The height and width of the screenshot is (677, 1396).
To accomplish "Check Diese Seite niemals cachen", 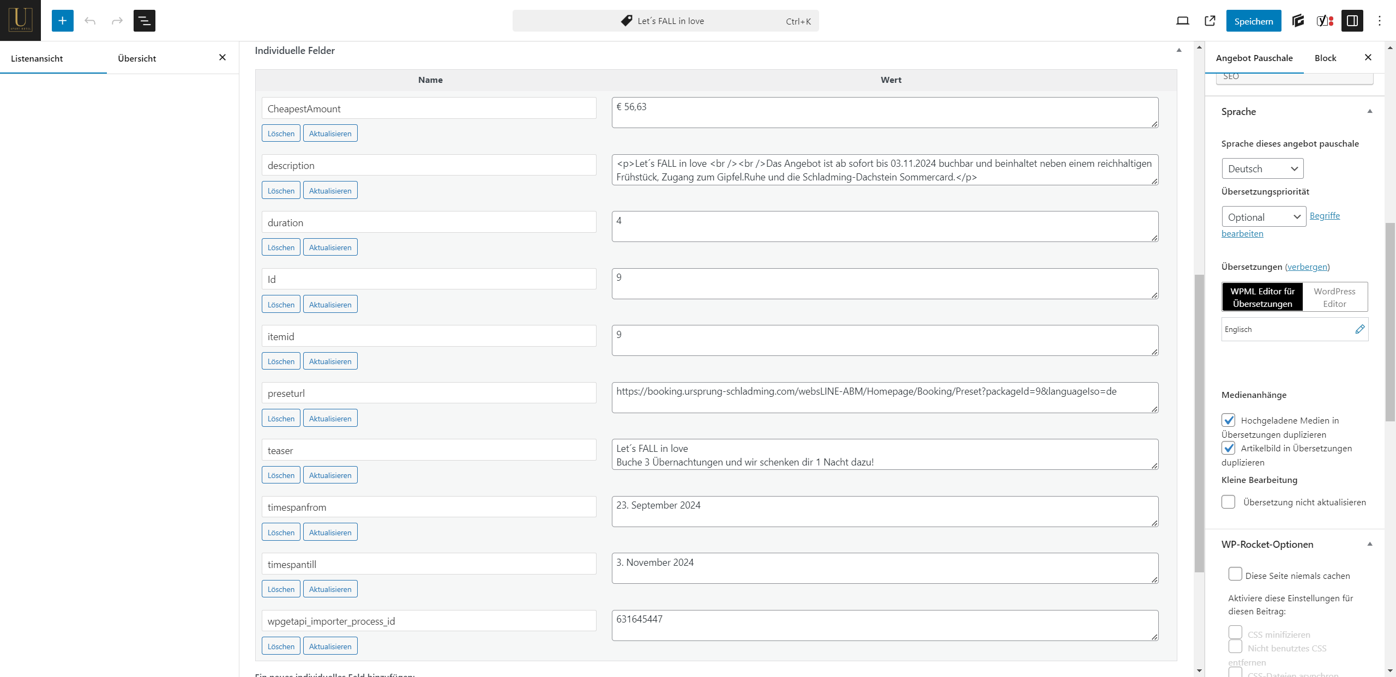I will point(1235,575).
